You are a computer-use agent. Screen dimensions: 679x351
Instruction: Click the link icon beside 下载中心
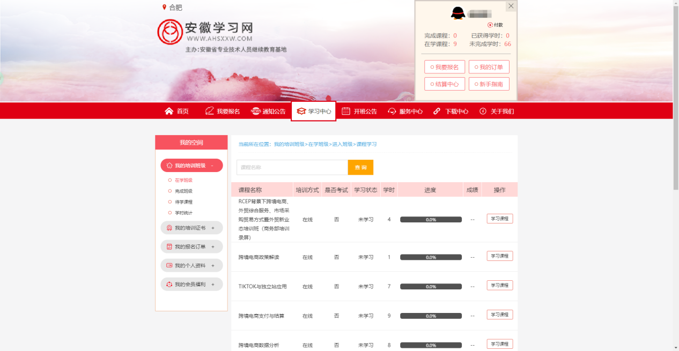[x=437, y=111]
